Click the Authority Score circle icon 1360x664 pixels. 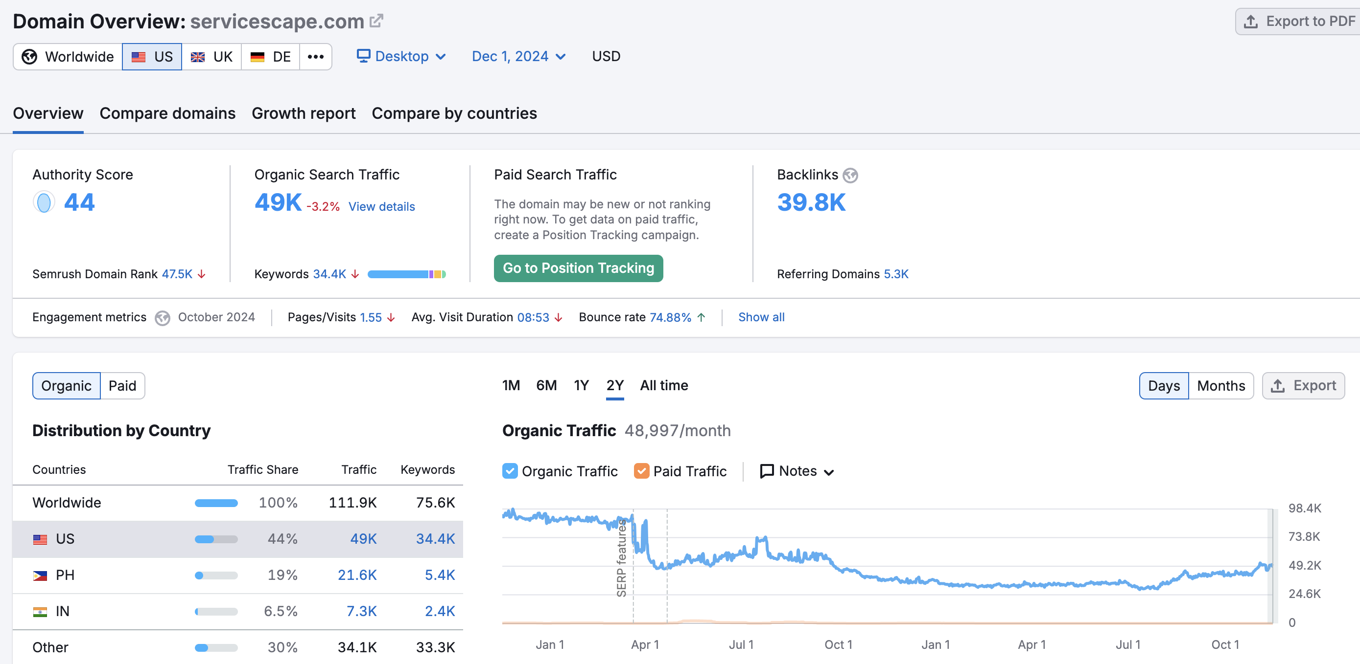(x=44, y=202)
